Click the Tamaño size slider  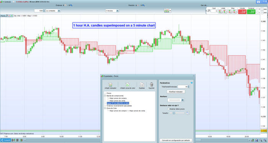pyautogui.click(x=177, y=113)
